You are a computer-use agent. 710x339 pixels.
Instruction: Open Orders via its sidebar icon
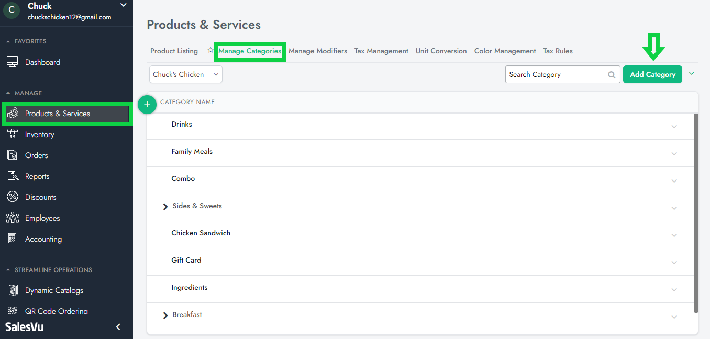pos(12,155)
